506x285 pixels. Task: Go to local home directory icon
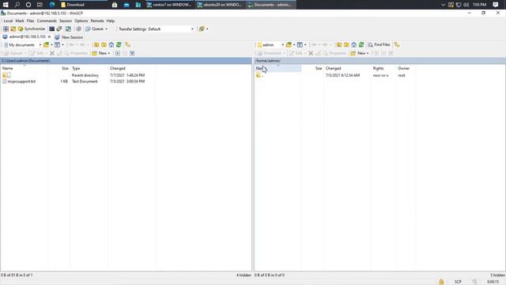point(111,45)
